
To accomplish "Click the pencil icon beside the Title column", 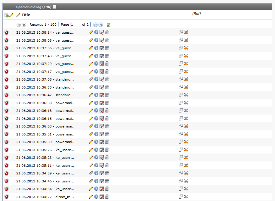I will [x=19, y=15].
